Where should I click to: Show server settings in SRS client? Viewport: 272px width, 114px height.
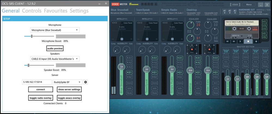[69, 89]
